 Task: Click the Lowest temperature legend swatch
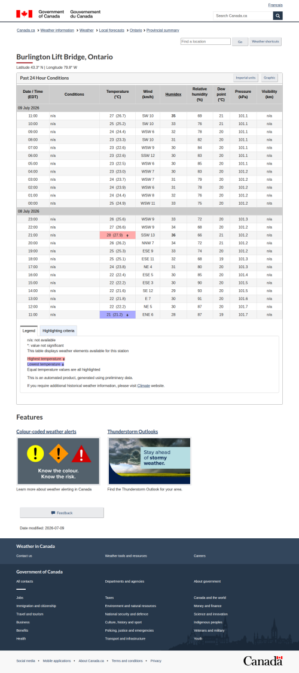(45, 364)
